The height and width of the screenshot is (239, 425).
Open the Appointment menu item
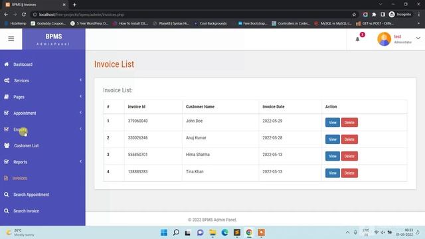coord(25,114)
